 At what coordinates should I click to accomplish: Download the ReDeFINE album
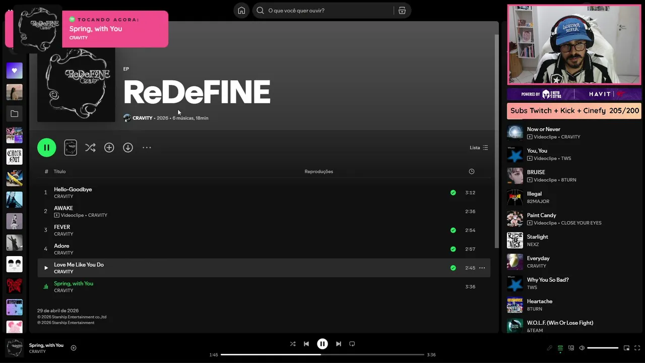pos(128,148)
